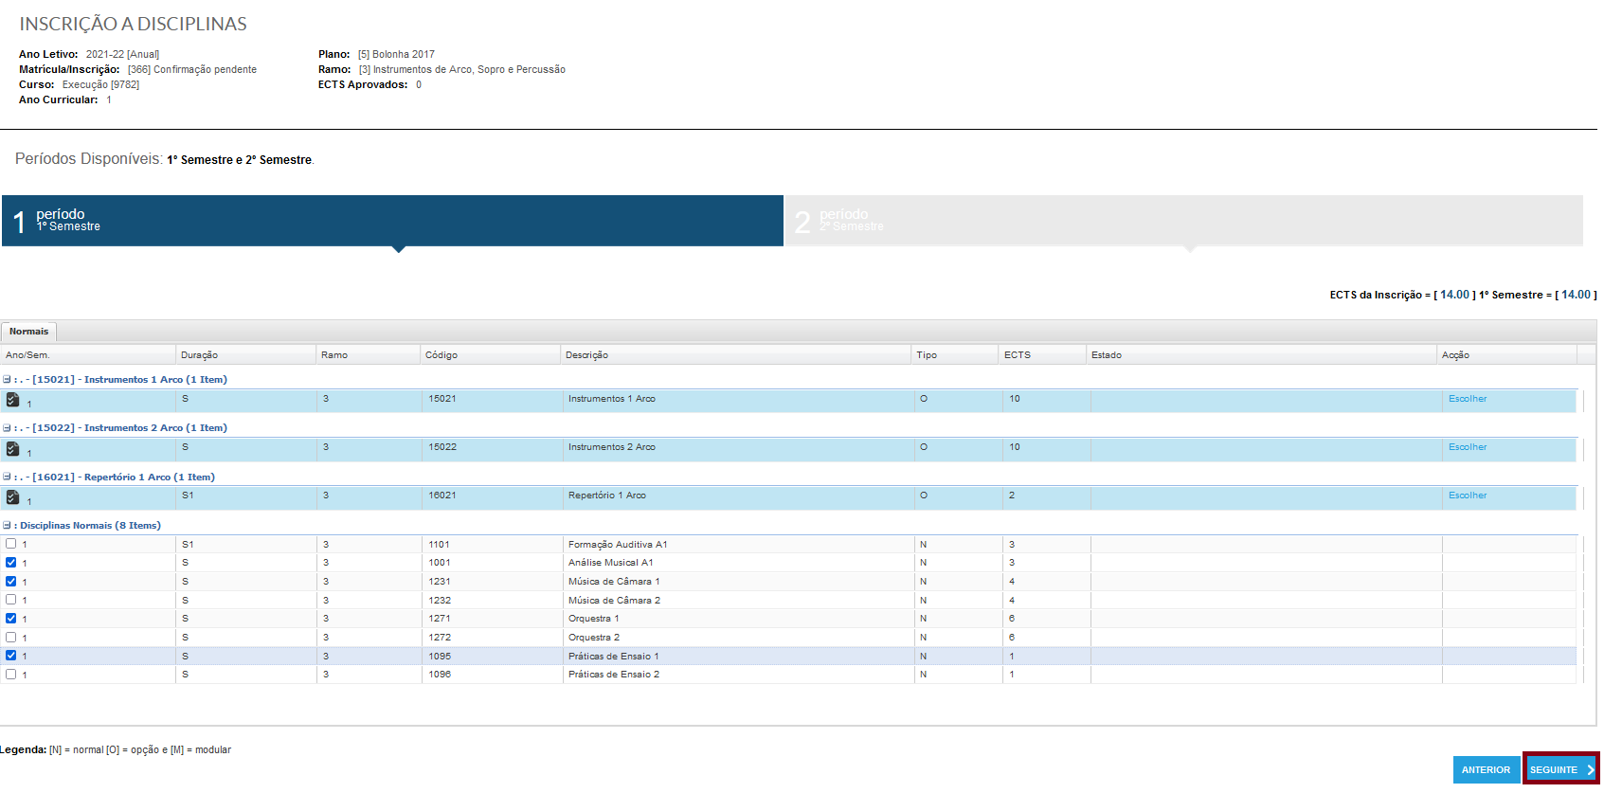Click code 1001 in the table
Viewport: 1604px width, 793px height.
(x=439, y=563)
